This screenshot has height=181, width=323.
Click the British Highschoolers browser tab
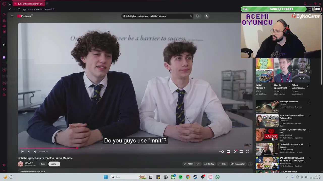click(29, 4)
